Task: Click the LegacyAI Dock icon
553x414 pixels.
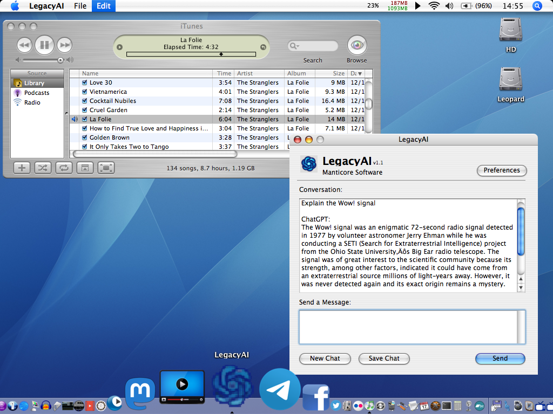Action: 232,387
